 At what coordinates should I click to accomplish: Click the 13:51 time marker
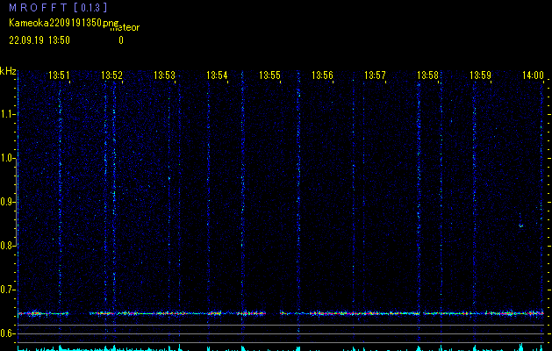pyautogui.click(x=59, y=75)
